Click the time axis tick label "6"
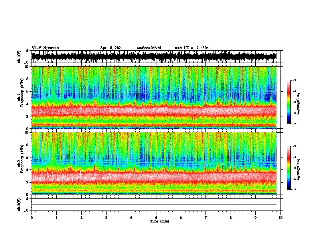The width and height of the screenshot is (316, 244). click(x=181, y=218)
